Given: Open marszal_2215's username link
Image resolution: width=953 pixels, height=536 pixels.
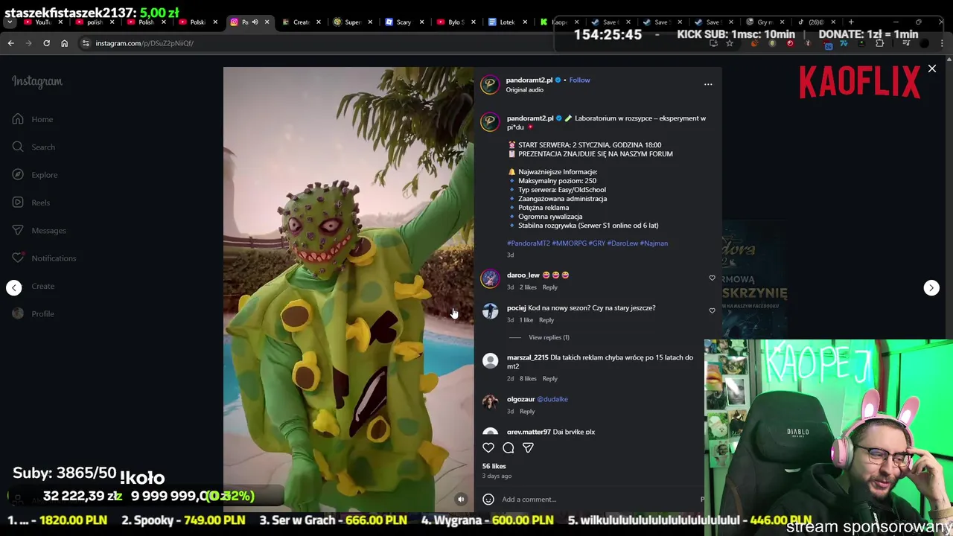Looking at the screenshot, I should (527, 357).
